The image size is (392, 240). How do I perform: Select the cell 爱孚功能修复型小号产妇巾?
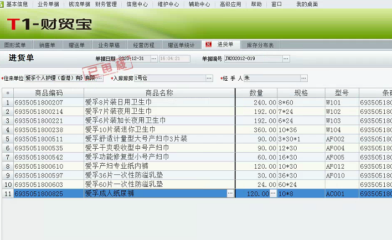point(159,157)
